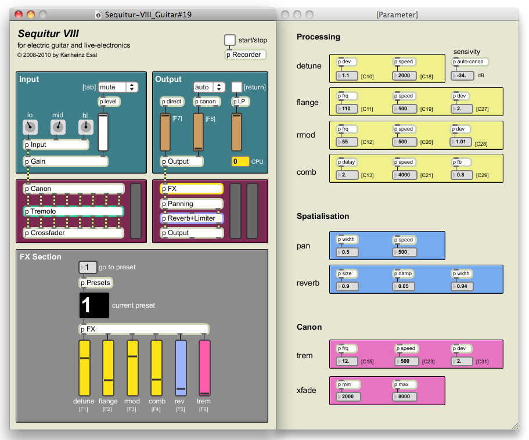Image resolution: width=529 pixels, height=440 pixels.
Task: Click the rmod dev number box 1.01
Action: tap(461, 142)
